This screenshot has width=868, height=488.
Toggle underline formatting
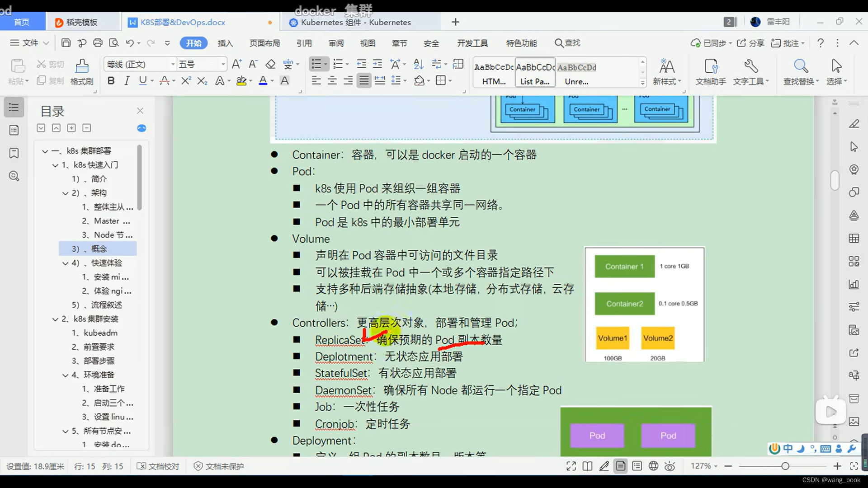pyautogui.click(x=143, y=81)
